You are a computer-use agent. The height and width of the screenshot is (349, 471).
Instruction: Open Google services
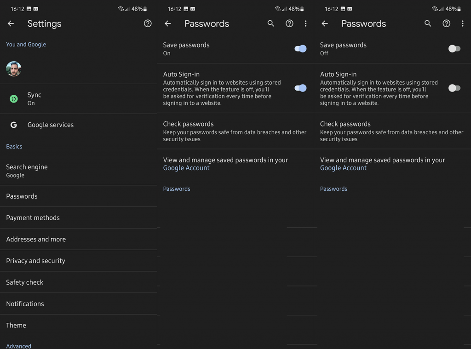coord(78,125)
